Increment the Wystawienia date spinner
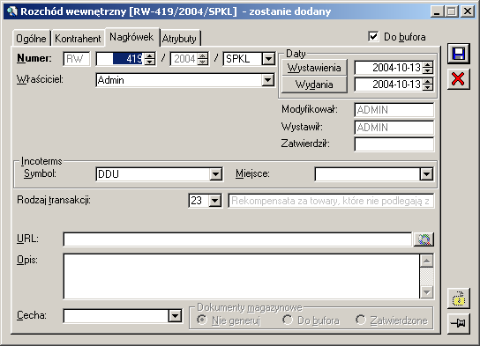Image resolution: width=480 pixels, height=346 pixels. pos(428,64)
